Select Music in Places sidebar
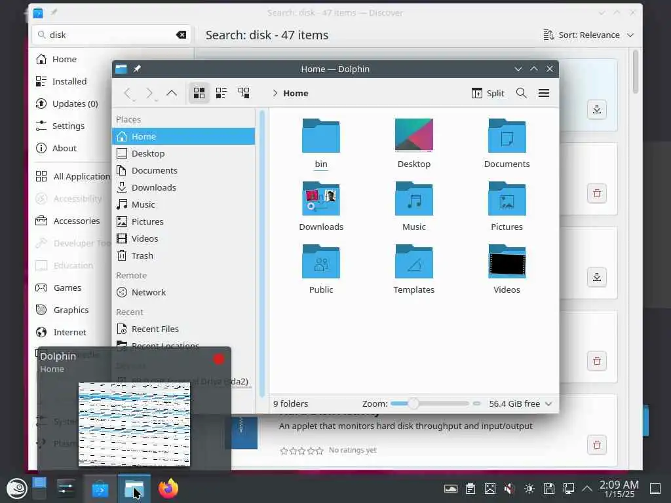 coord(183,204)
